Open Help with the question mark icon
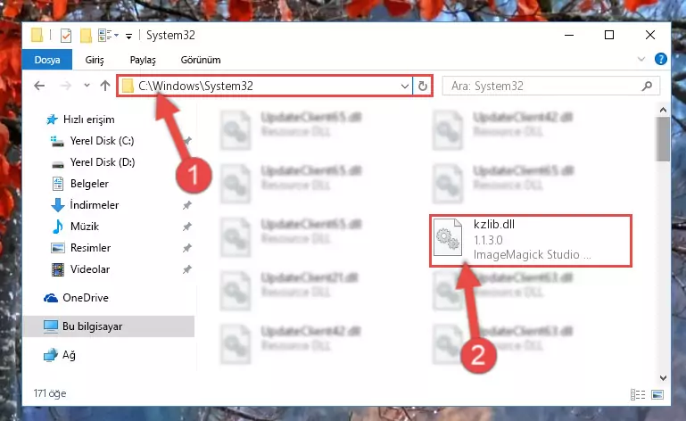The image size is (686, 421). tap(661, 59)
